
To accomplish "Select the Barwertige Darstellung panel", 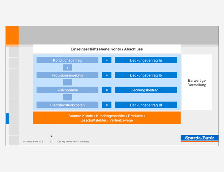I will [197, 83].
